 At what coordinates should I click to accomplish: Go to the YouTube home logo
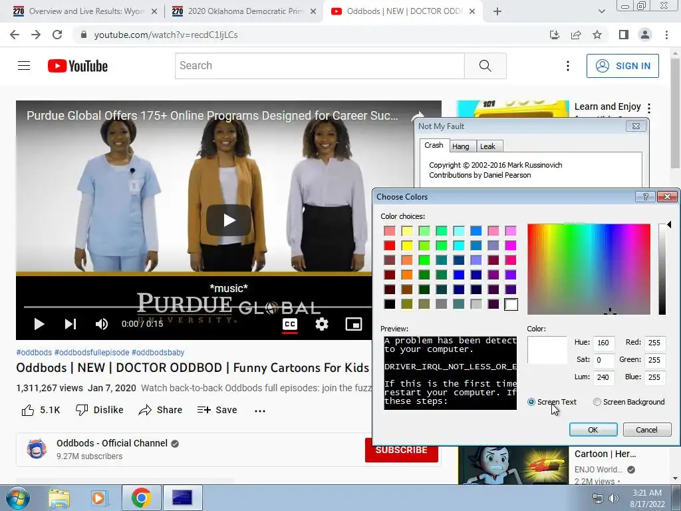(78, 66)
